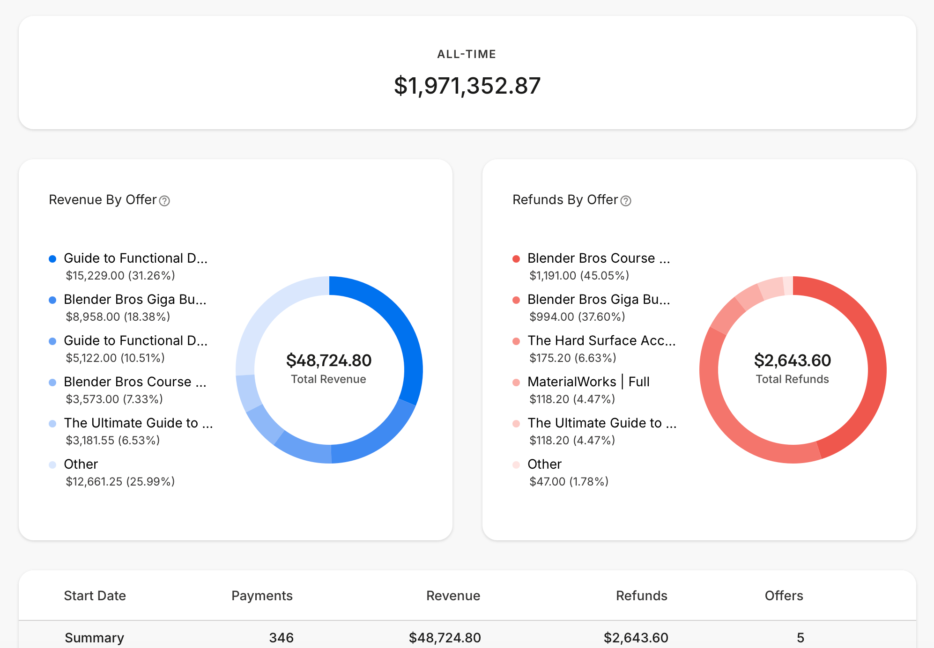Expand the truncated Blender Bros Course revenue label
The height and width of the screenshot is (648, 934).
click(135, 382)
